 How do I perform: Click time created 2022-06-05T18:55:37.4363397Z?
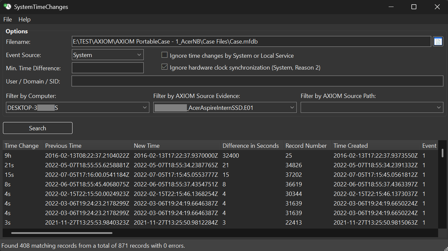tap(375, 184)
